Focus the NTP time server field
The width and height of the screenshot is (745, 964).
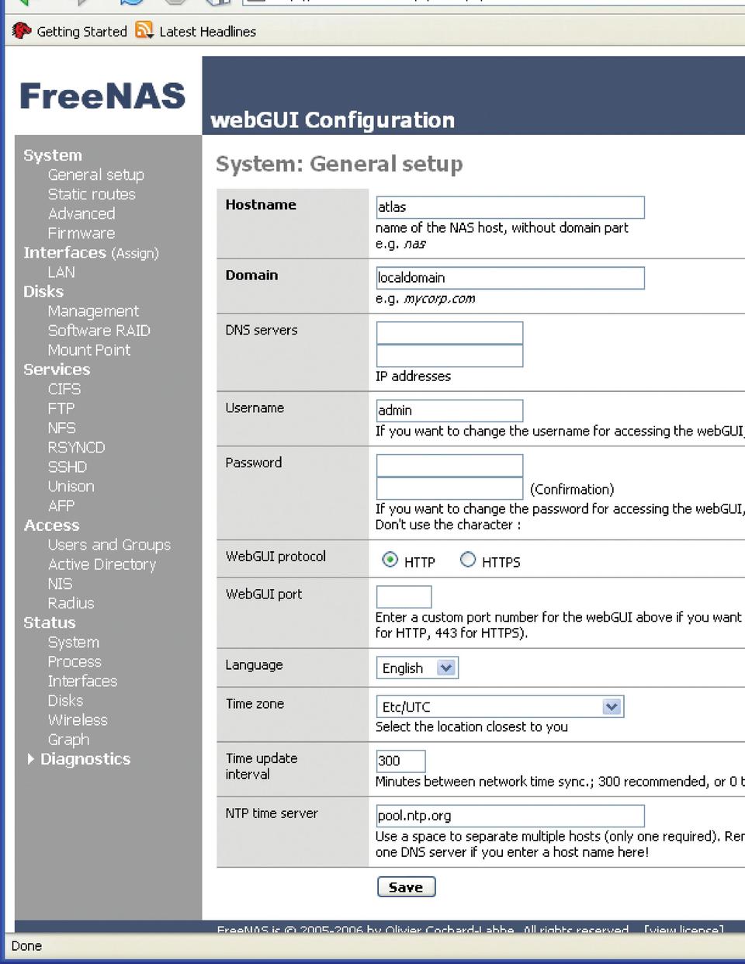(x=510, y=816)
